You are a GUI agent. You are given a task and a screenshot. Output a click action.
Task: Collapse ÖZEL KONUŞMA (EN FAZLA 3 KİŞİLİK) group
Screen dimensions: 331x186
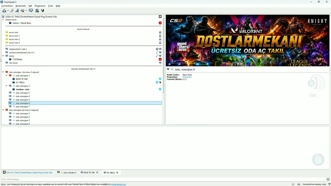[3, 110]
